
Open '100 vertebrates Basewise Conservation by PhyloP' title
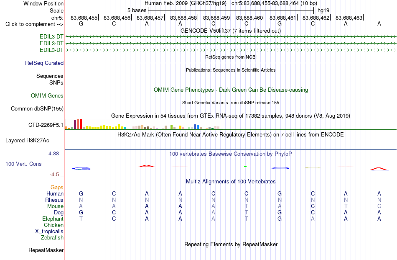tap(231, 154)
